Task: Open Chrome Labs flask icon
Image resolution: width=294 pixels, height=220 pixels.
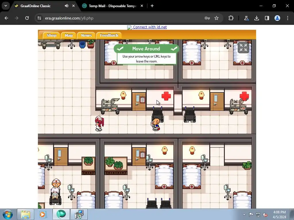Action: [246, 18]
